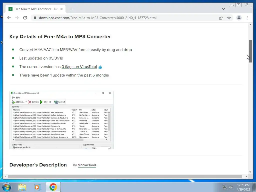Open the tab search chevron
Image resolution: width=256 pixels, height=192 pixels.
(223, 9)
